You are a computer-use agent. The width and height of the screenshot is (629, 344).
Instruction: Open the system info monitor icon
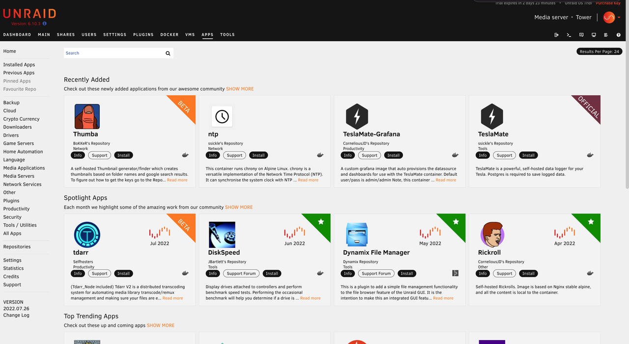click(594, 35)
